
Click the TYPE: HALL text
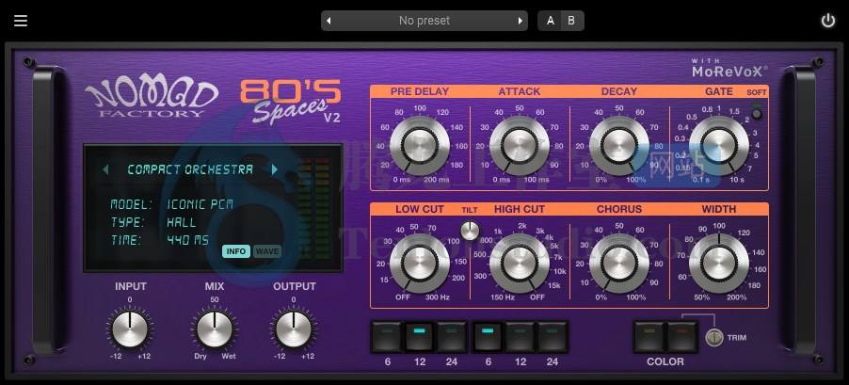(153, 222)
